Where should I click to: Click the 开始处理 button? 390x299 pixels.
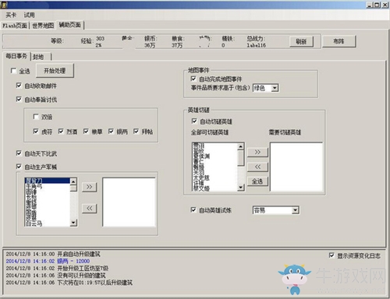pos(55,71)
